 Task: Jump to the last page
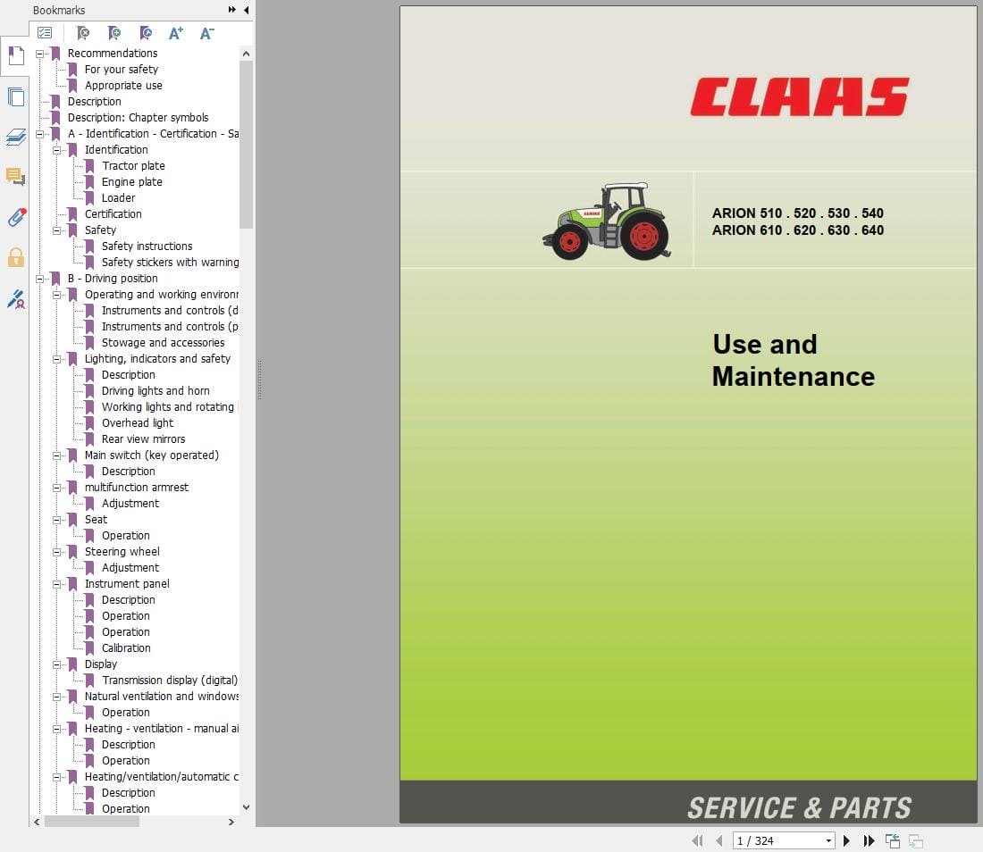869,840
